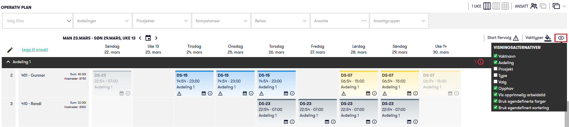The image size is (569, 127).
Task: Click the red info alert in the Avdeling 1 header
Action: coord(480,62)
